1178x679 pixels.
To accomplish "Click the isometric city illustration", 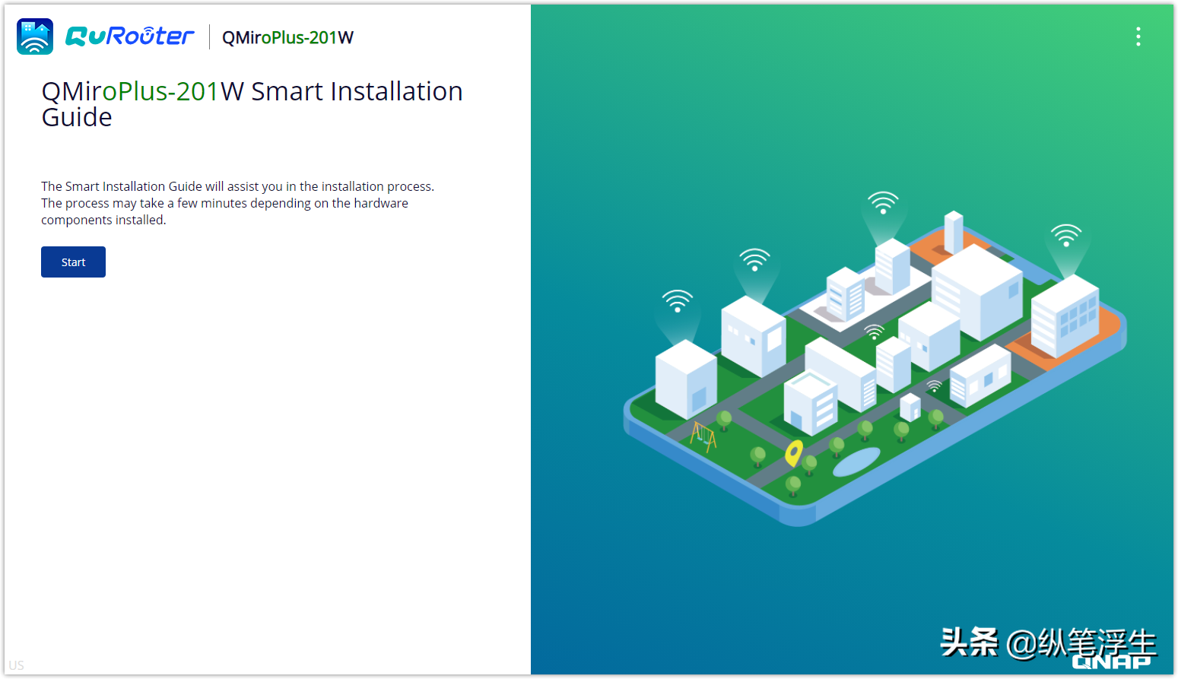I will pos(875,357).
